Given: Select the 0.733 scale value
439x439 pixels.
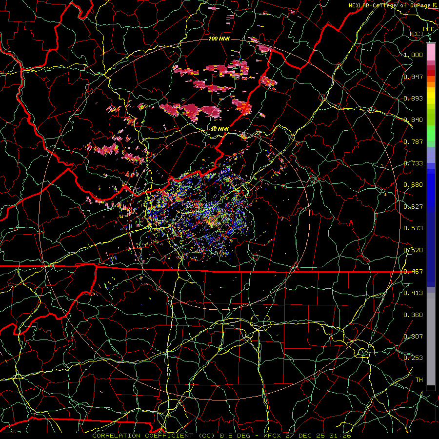Looking at the screenshot, I should pyautogui.click(x=413, y=163).
